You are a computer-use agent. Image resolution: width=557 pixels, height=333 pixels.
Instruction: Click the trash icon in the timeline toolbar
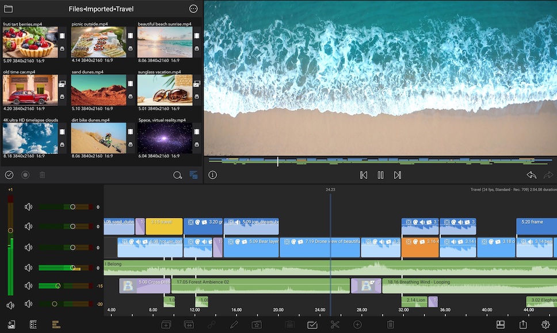click(391, 325)
